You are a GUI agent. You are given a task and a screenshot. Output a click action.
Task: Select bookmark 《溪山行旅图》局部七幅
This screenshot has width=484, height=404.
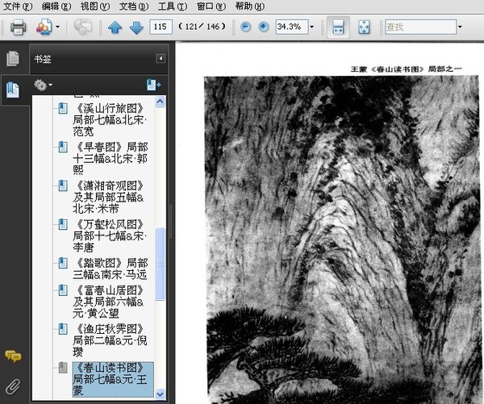pyautogui.click(x=110, y=120)
